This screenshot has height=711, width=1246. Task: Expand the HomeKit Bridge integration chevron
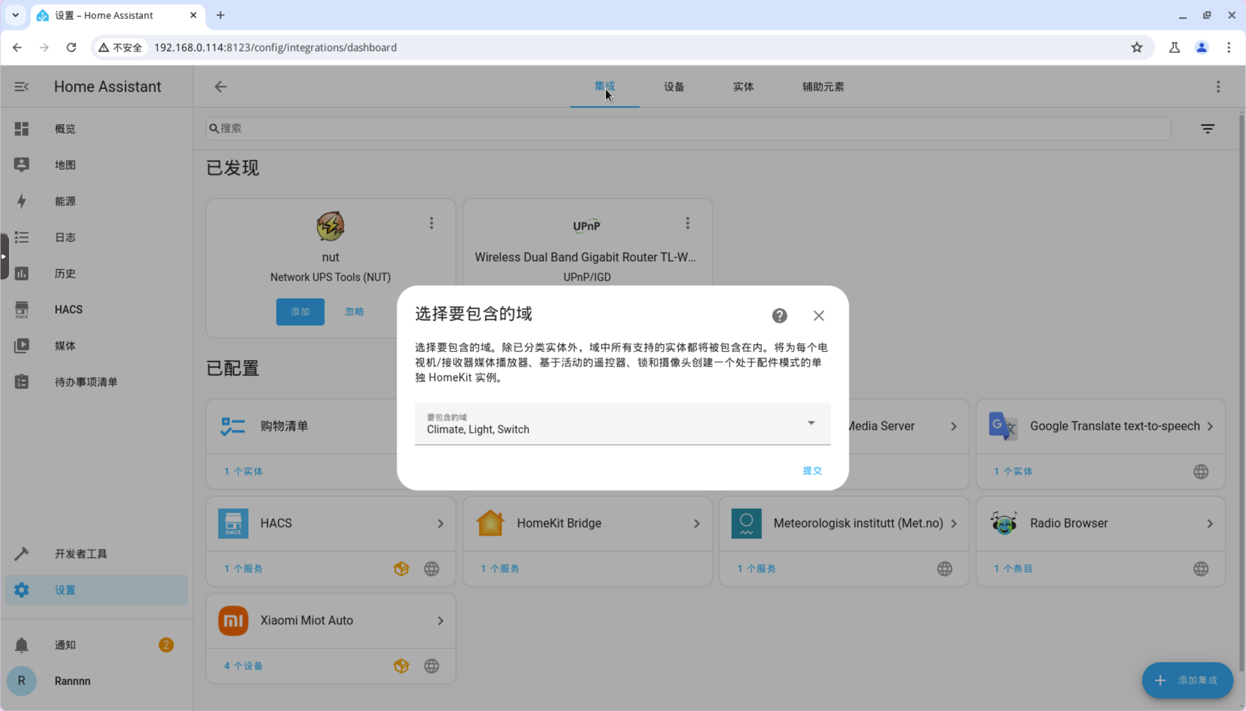(697, 523)
